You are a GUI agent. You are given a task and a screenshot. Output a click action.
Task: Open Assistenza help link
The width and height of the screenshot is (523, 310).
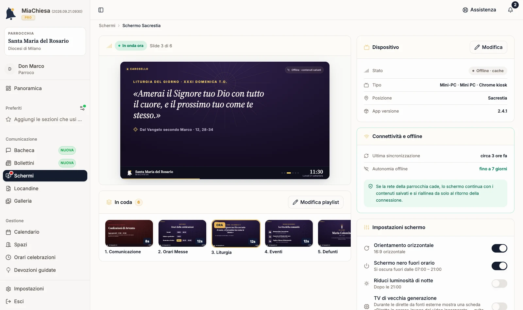click(x=479, y=10)
